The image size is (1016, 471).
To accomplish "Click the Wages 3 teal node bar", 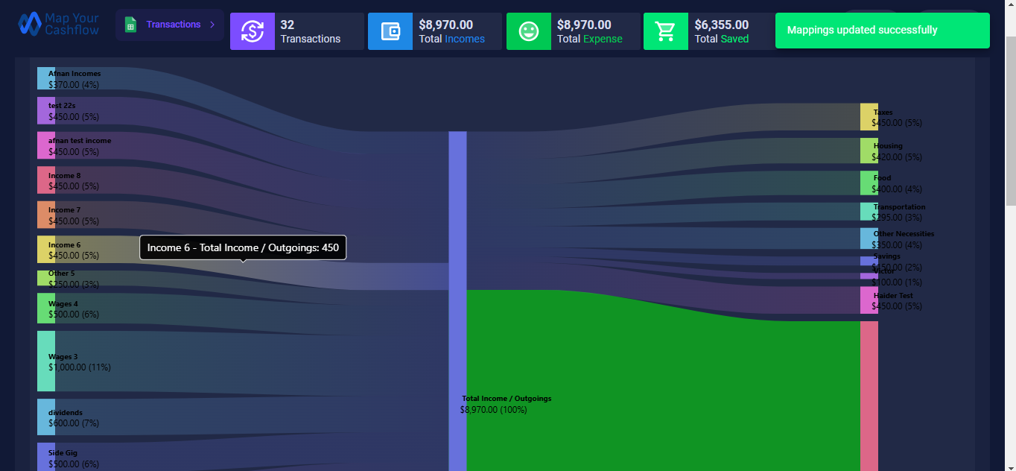I will [x=46, y=361].
